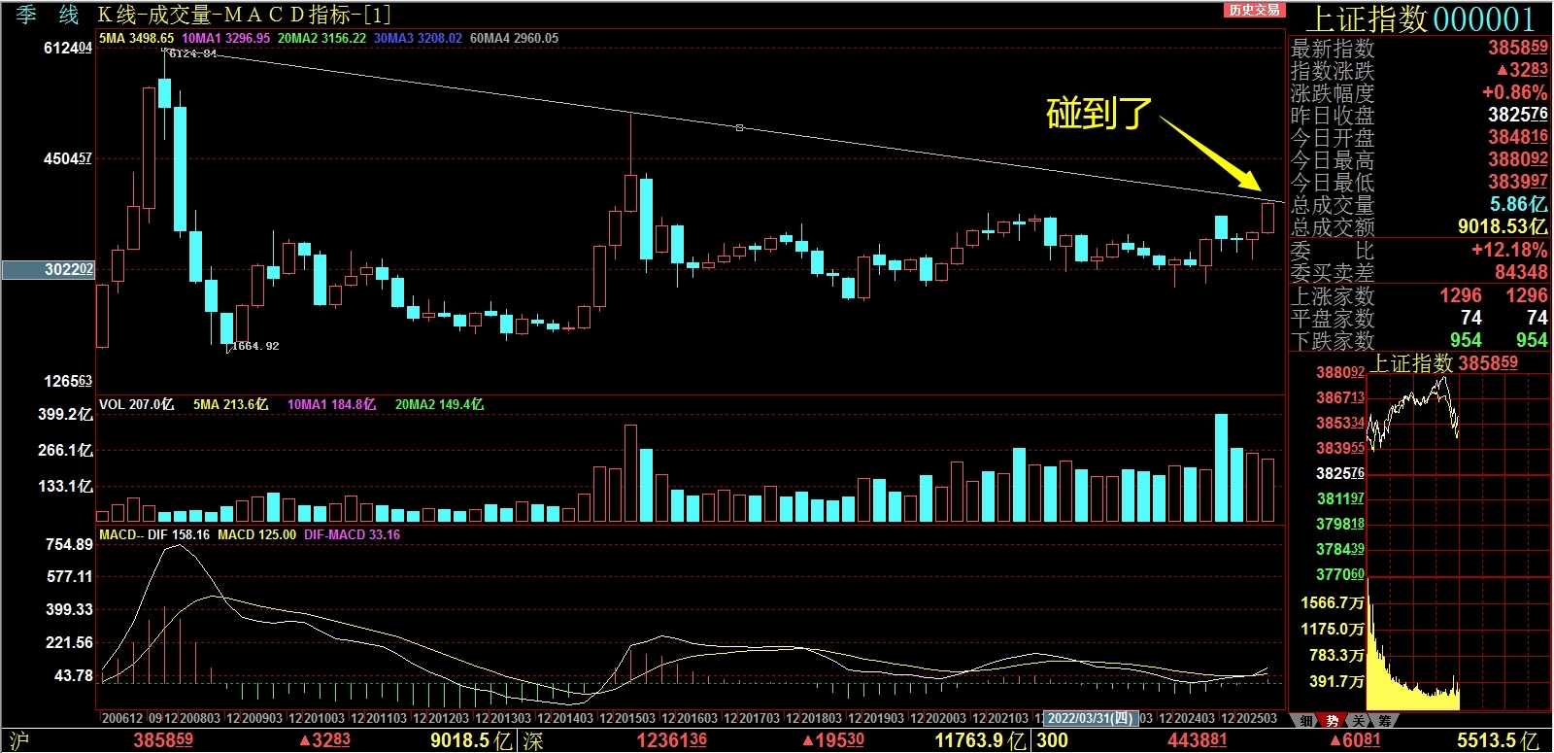
Task: Click the 5MA 3498.65 indicator label
Action: (136, 39)
